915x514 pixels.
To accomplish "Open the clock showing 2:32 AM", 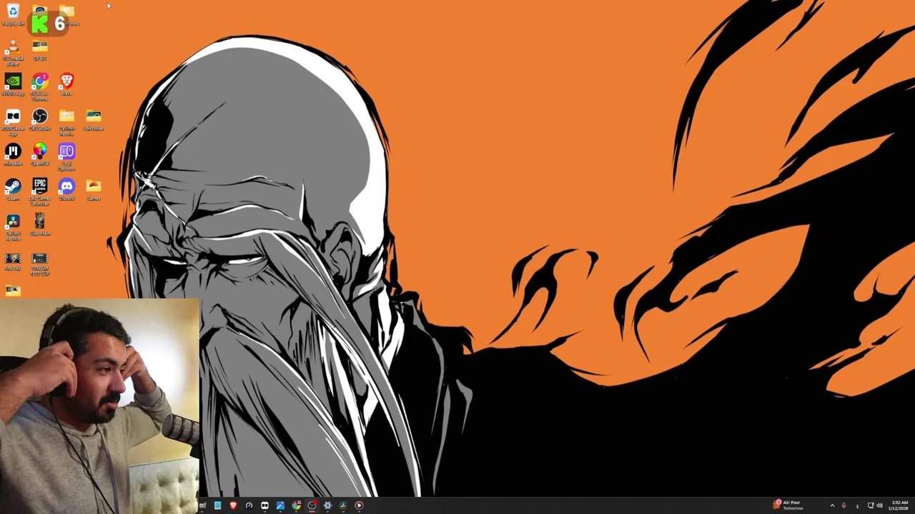I will click(899, 505).
